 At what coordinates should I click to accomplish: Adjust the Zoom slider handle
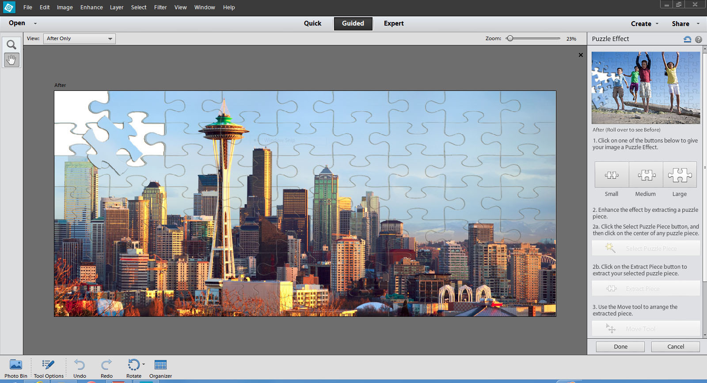(510, 38)
